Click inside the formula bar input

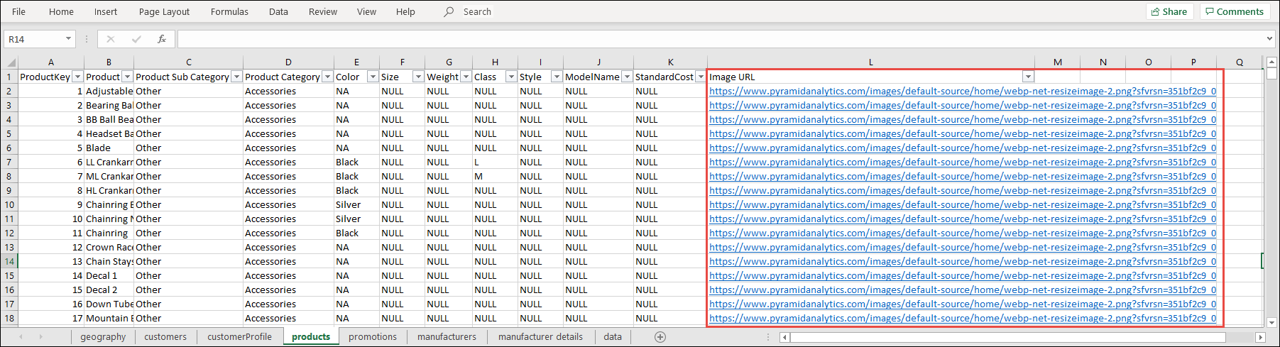[710, 39]
